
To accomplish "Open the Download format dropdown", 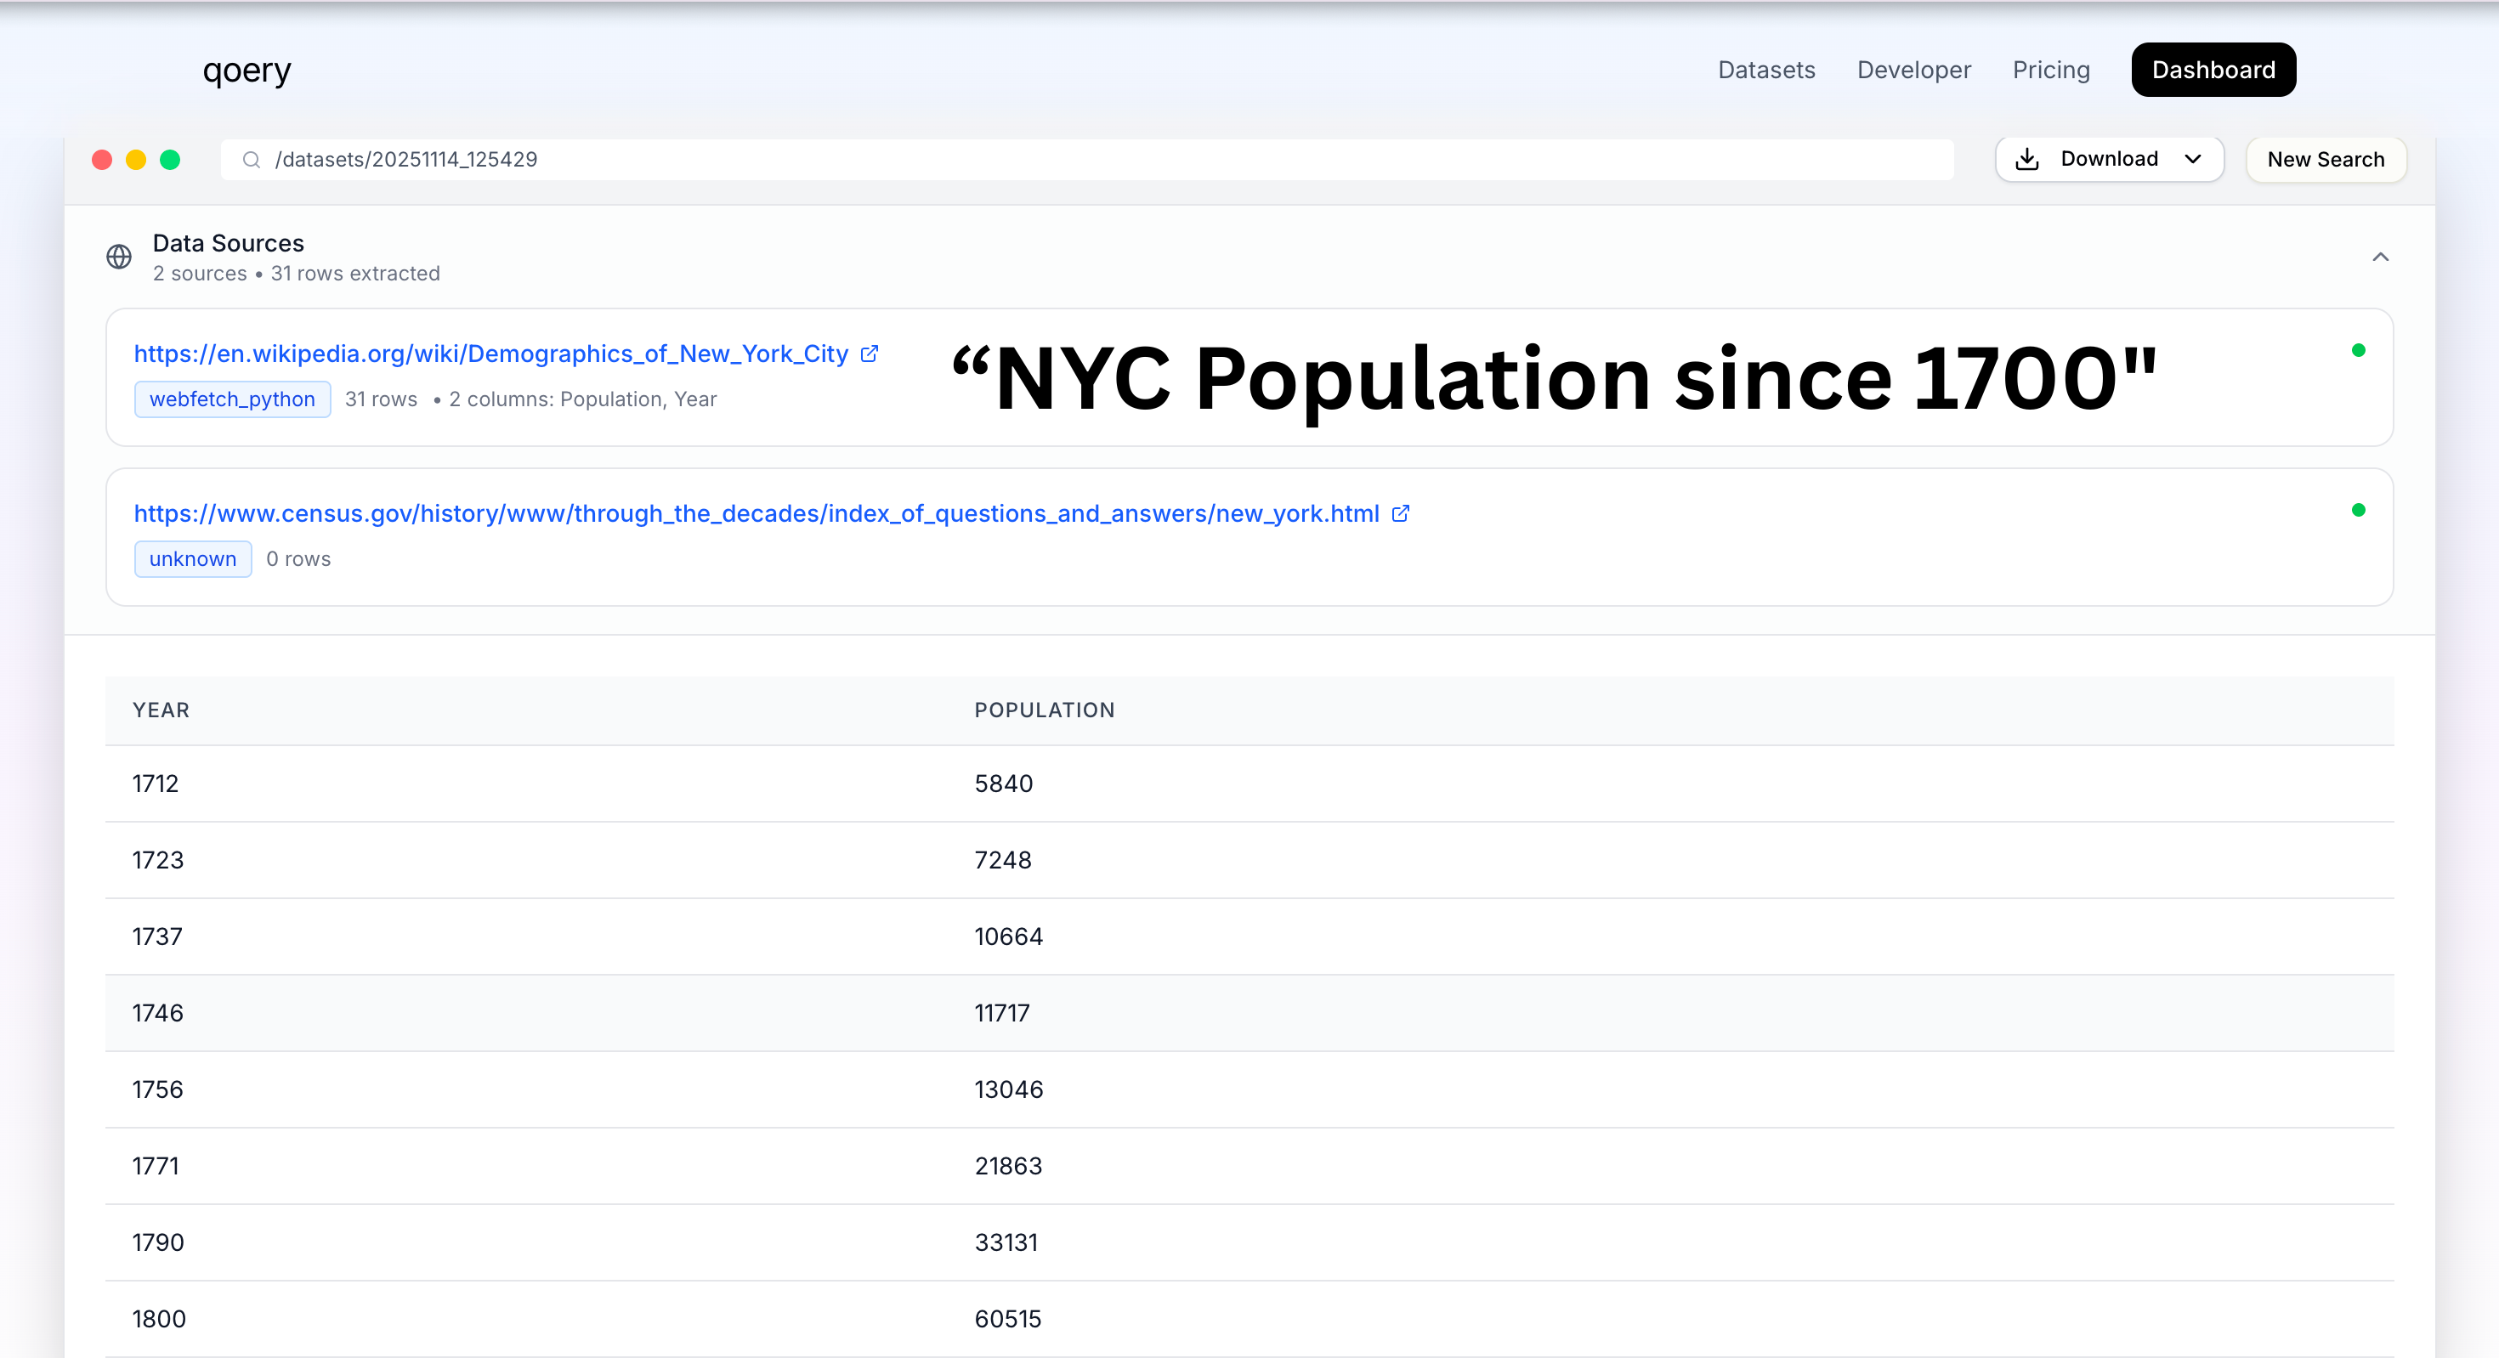I will [2193, 159].
